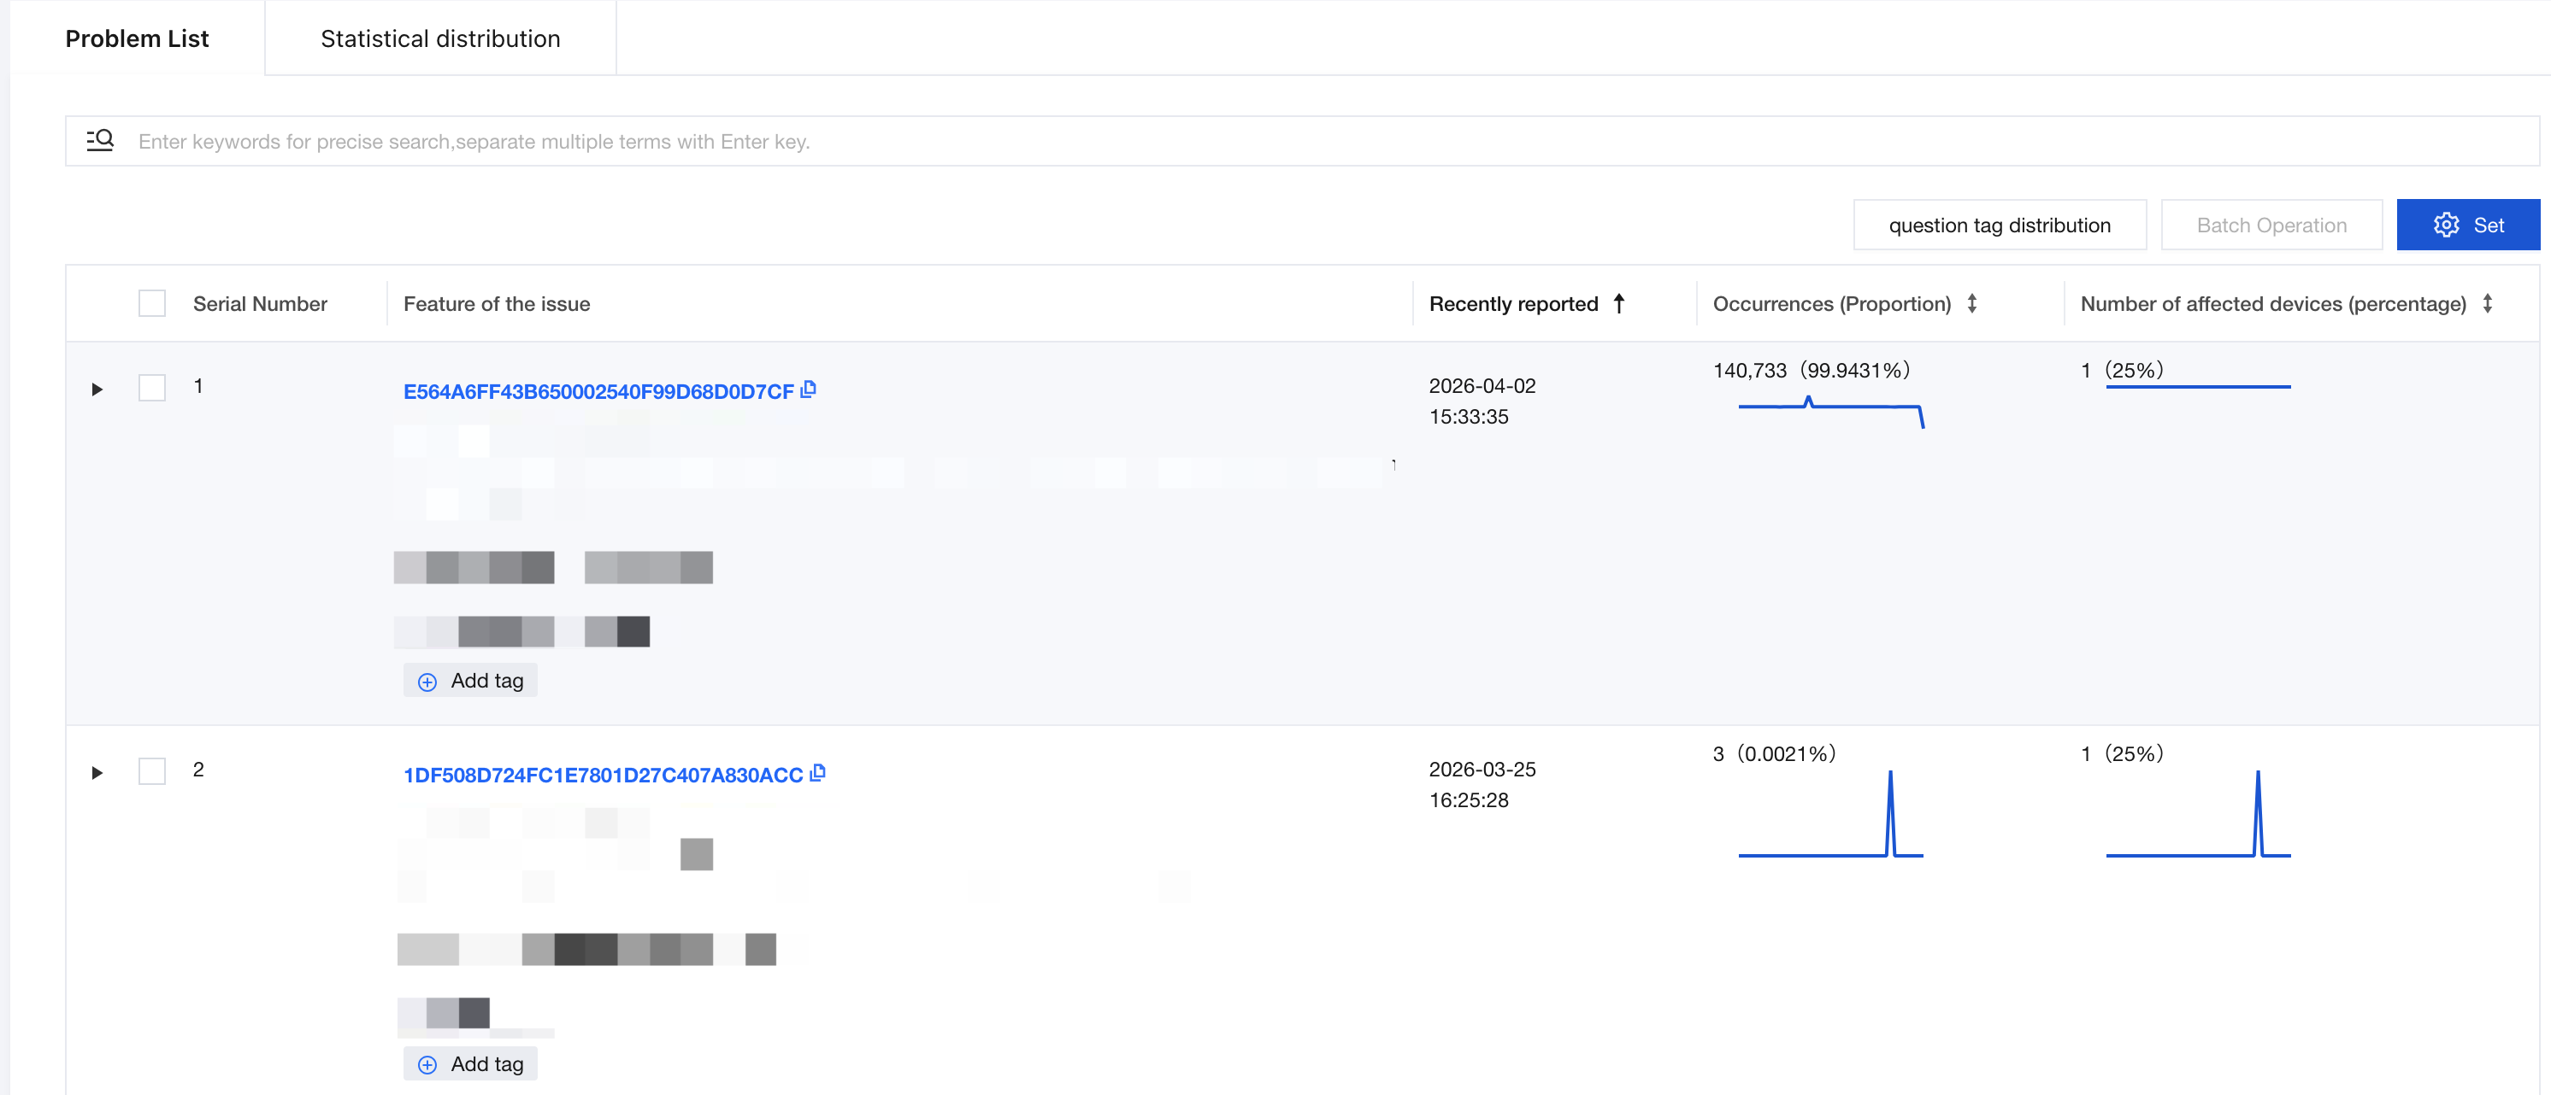Screen dimensions: 2551x1095
Task: Click the gear icon in Set button
Action: click(x=2446, y=225)
